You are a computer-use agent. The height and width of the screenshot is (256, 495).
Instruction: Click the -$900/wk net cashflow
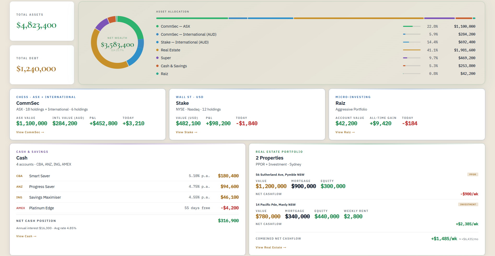469,194
